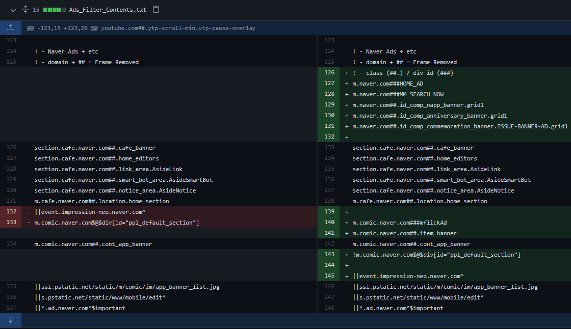The width and height of the screenshot is (571, 329).
Task: Click right line 133 .cafe_banner
Action: (x=413, y=148)
